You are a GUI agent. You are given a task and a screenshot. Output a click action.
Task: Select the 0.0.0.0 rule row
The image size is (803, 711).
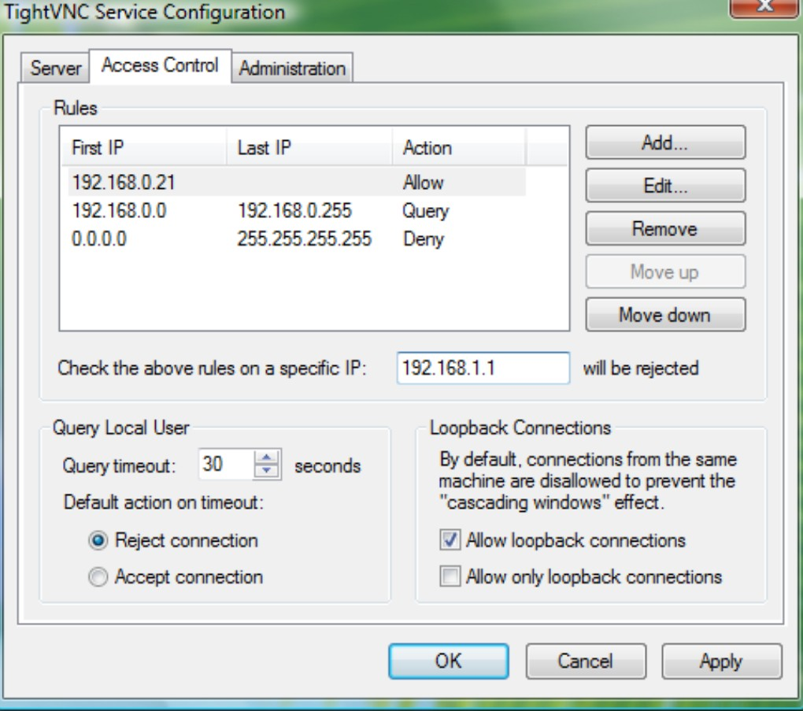point(297,239)
